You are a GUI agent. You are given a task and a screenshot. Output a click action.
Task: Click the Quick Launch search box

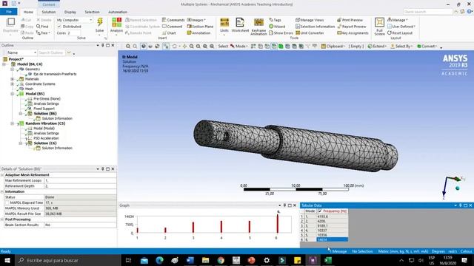(x=428, y=12)
